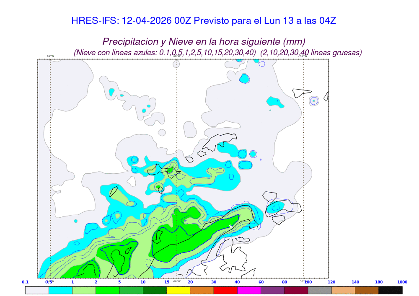Click the purple legend color swatch
This screenshot has width=419, height=296.
click(272, 290)
